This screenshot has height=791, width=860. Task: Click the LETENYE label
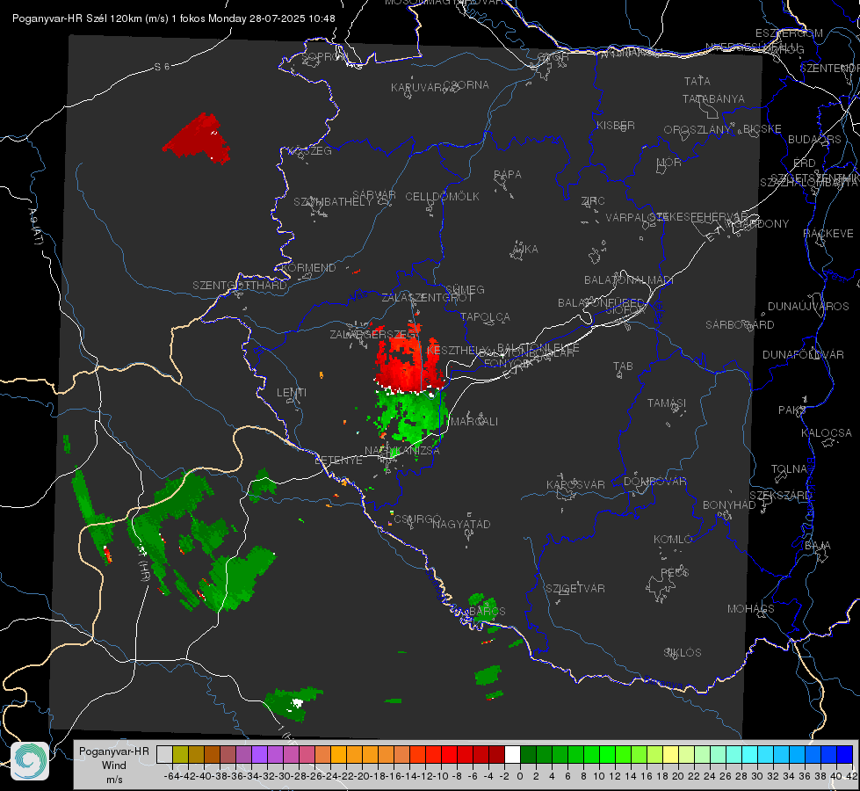coord(338,461)
